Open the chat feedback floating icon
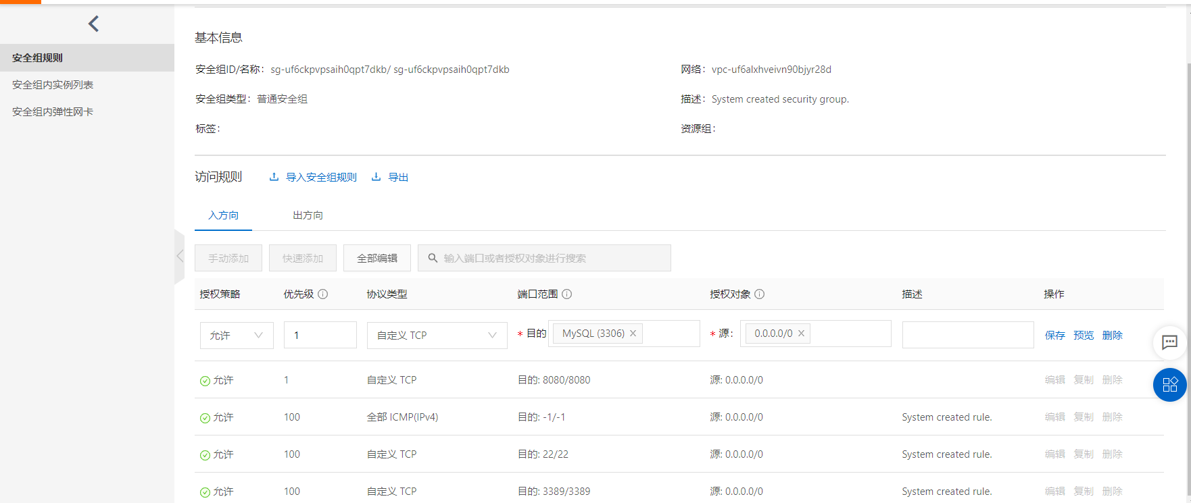This screenshot has width=1191, height=503. click(1169, 342)
